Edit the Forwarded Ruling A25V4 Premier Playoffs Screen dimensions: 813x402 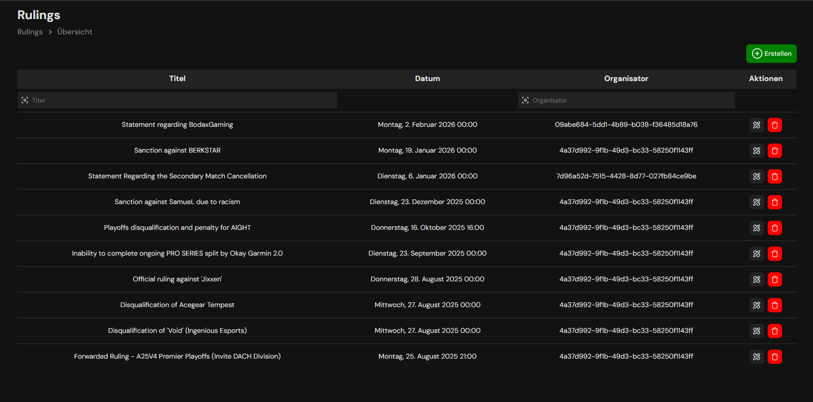(757, 357)
